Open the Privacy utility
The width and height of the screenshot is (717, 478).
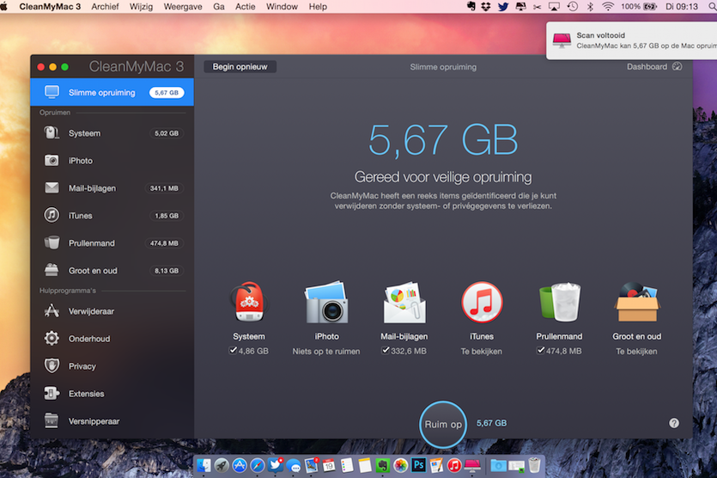pos(112,366)
